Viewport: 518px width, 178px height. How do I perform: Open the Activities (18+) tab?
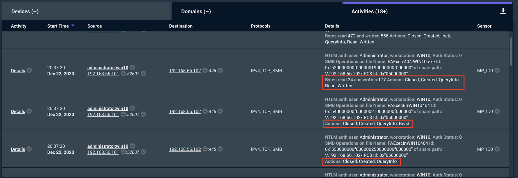pos(369,11)
